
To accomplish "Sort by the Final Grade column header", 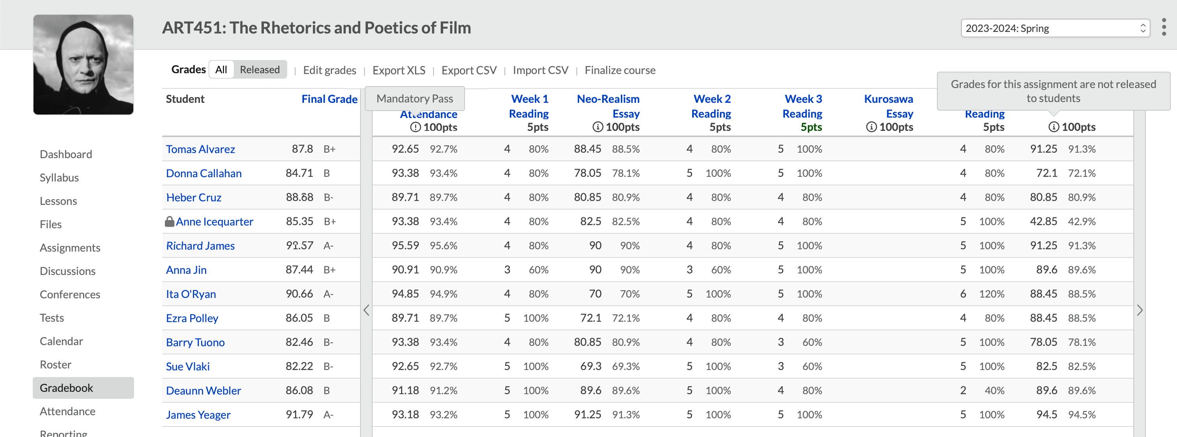I will point(329,99).
